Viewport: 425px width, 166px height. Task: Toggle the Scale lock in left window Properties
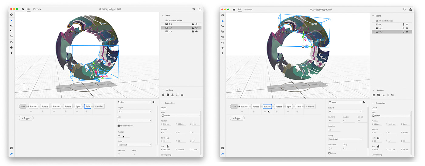[x=167, y=138]
